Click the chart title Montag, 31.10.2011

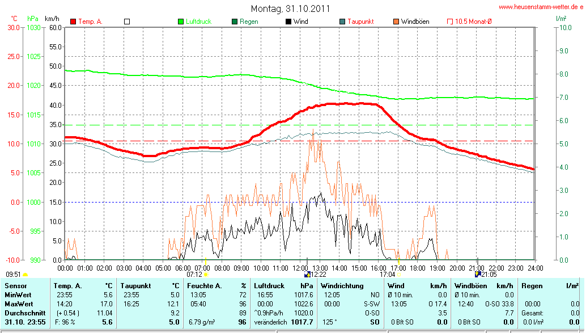pos(290,9)
